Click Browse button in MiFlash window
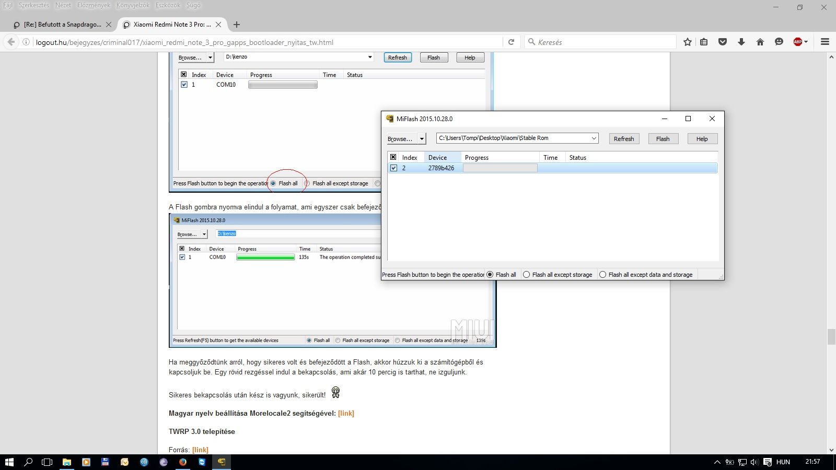836x470 pixels. 400,139
